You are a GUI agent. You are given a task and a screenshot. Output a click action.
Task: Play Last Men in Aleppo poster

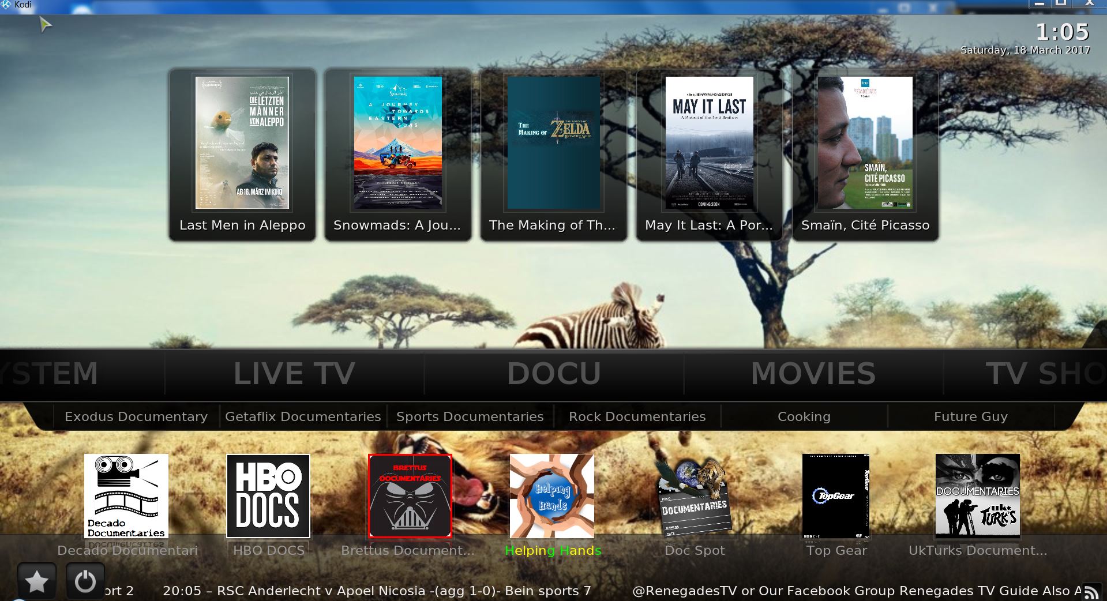(242, 143)
